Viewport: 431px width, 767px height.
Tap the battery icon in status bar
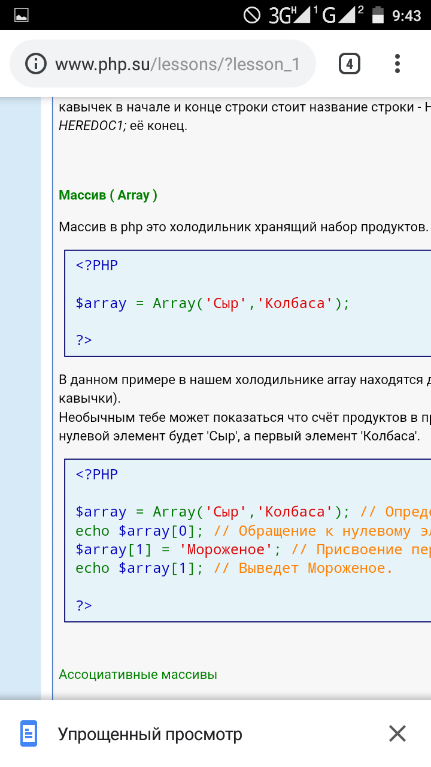(377, 15)
